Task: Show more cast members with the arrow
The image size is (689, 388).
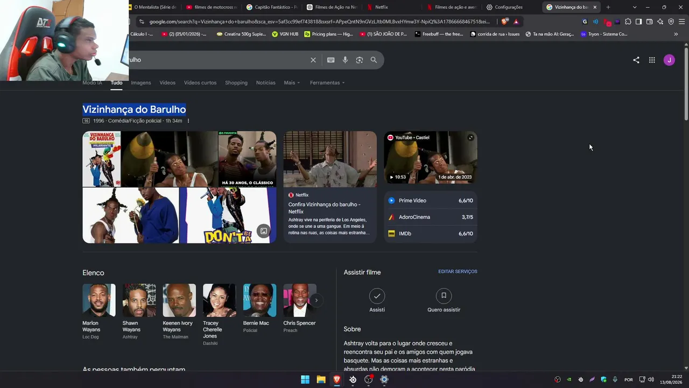Action: pos(317,300)
